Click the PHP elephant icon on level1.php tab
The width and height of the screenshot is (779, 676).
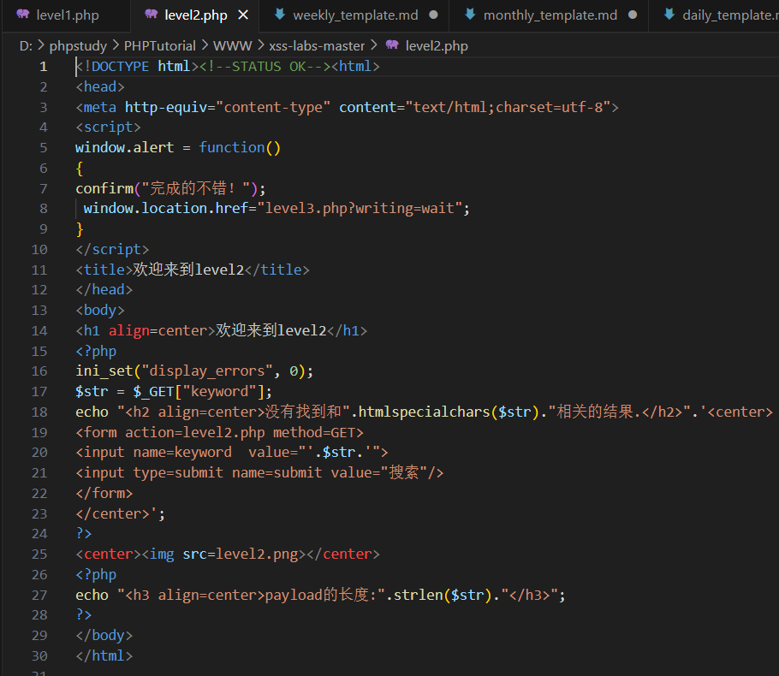pyautogui.click(x=23, y=15)
